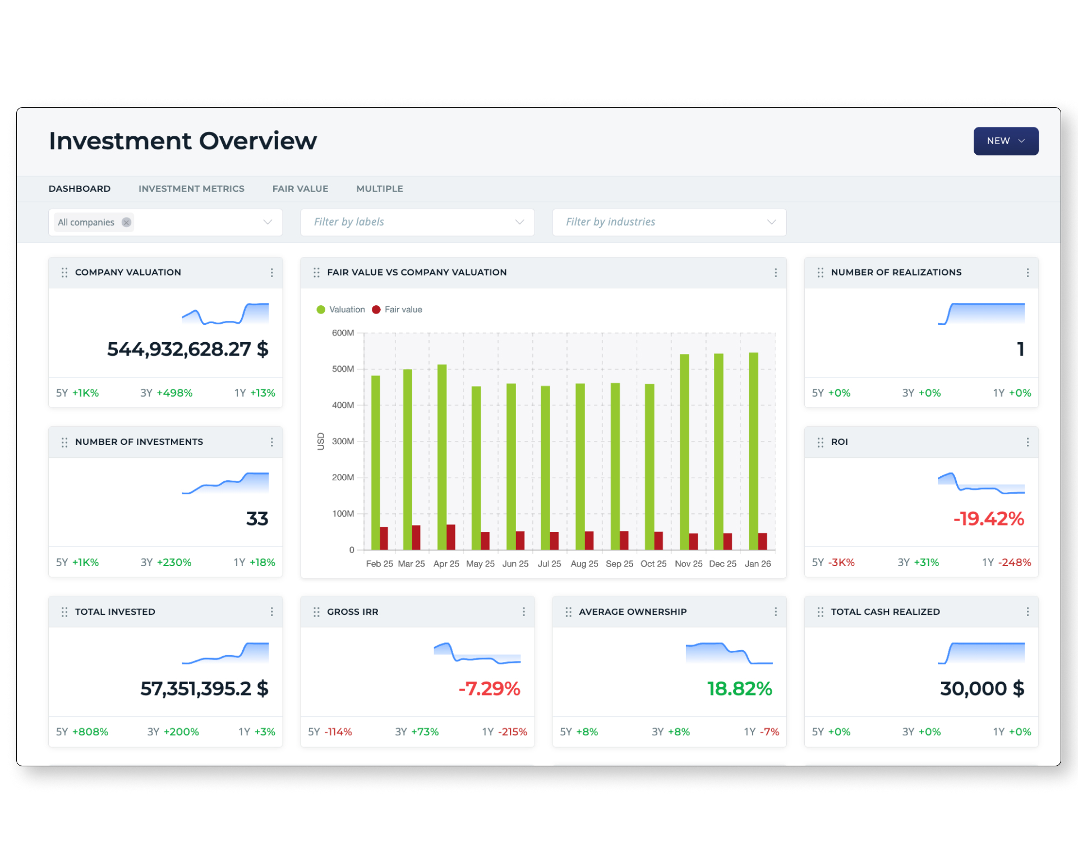Viewport: 1078px width, 851px height.
Task: Open the Number of Realizations options menu
Action: 1028,273
